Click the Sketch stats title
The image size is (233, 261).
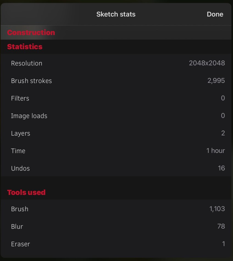tap(116, 14)
